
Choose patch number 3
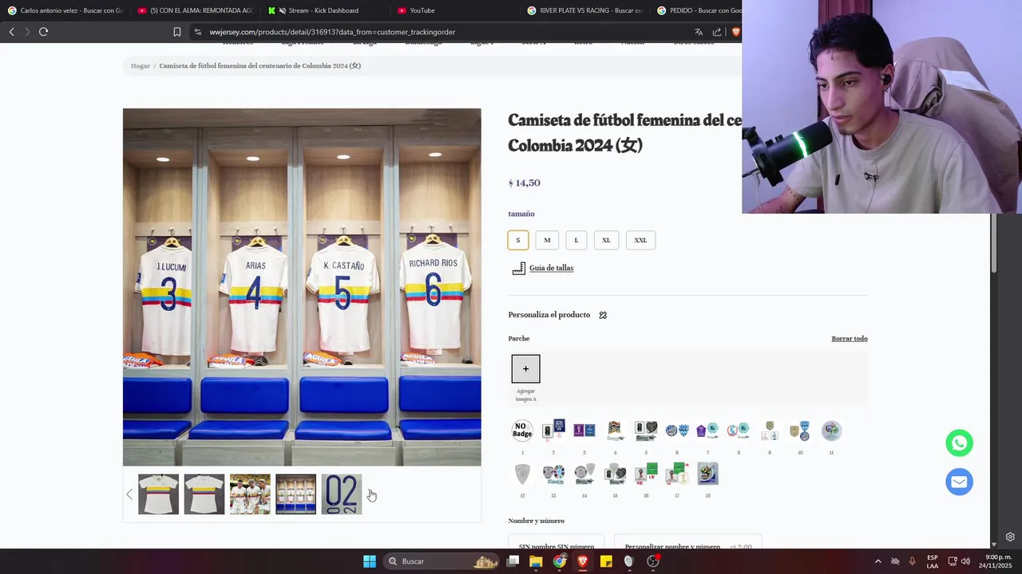click(x=584, y=431)
